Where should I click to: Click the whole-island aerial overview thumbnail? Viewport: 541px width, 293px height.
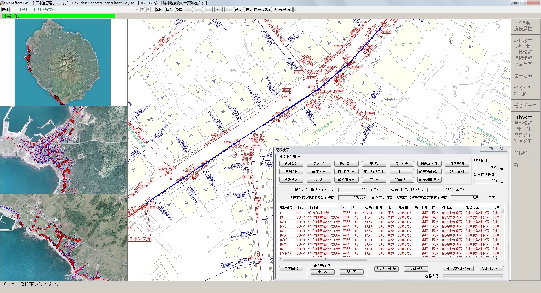(x=63, y=62)
